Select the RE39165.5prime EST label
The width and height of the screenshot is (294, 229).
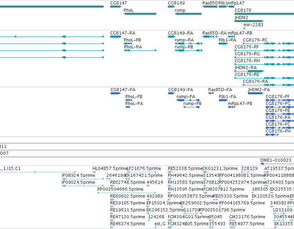128,203
